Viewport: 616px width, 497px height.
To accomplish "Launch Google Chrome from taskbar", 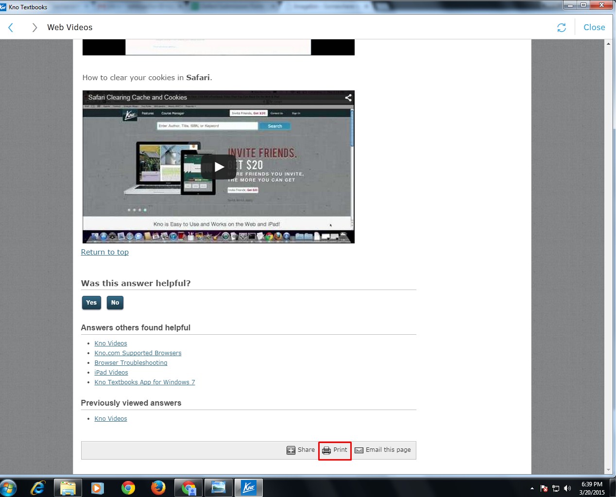I will [128, 488].
